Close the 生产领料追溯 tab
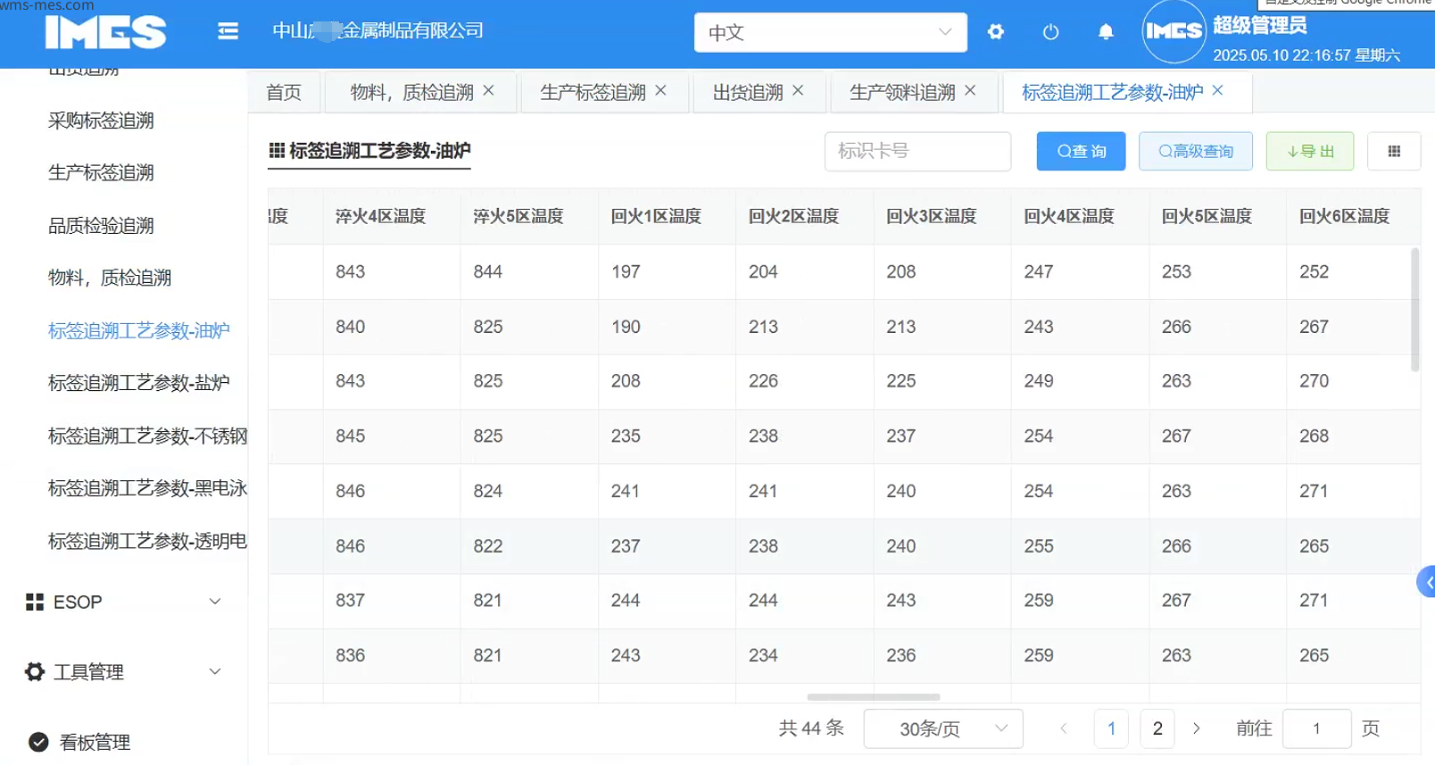This screenshot has height=765, width=1435. pos(971,91)
